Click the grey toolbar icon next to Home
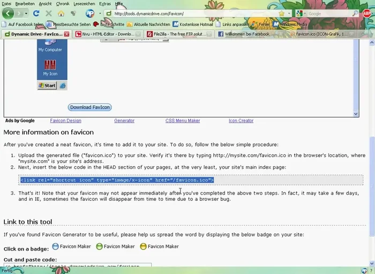This screenshot has width=375, height=274. [x=73, y=13]
